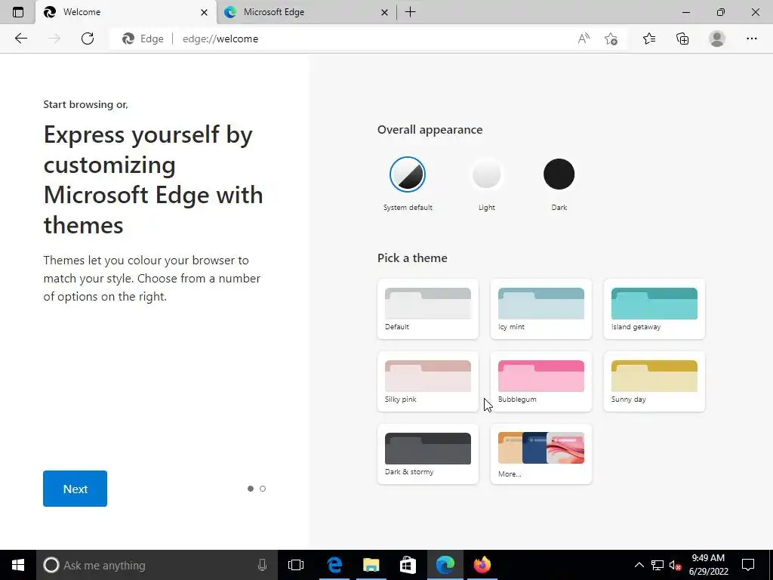Pick the Sunny day theme

pos(654,381)
